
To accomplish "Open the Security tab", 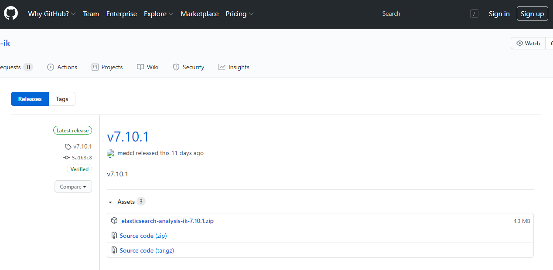I will 188,67.
